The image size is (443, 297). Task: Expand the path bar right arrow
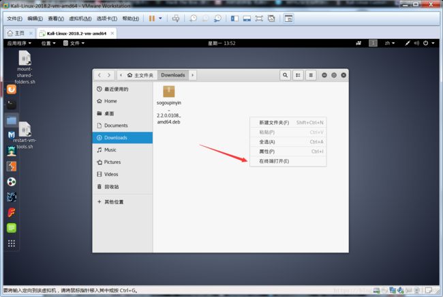click(193, 75)
